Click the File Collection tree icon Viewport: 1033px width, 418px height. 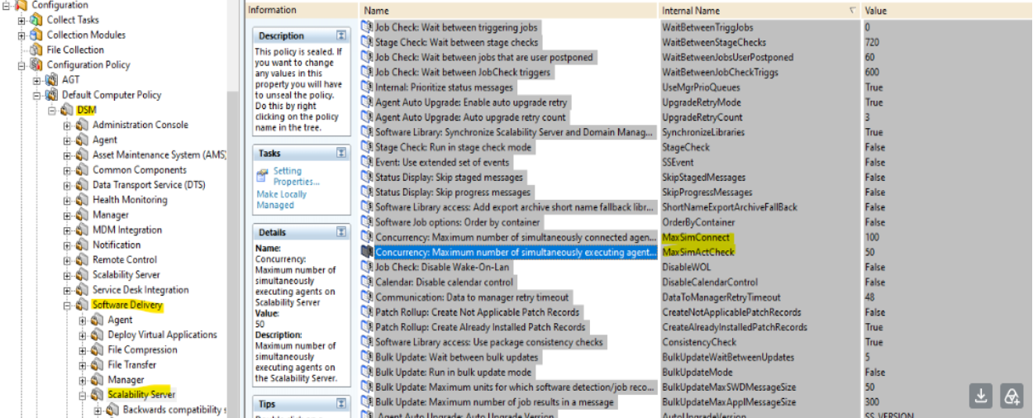tap(37, 50)
